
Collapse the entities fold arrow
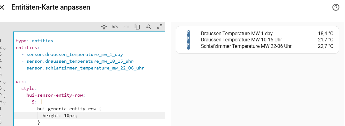4,48
